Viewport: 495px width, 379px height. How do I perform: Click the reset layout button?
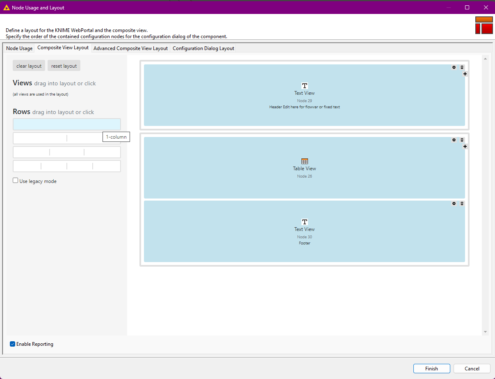(x=64, y=66)
